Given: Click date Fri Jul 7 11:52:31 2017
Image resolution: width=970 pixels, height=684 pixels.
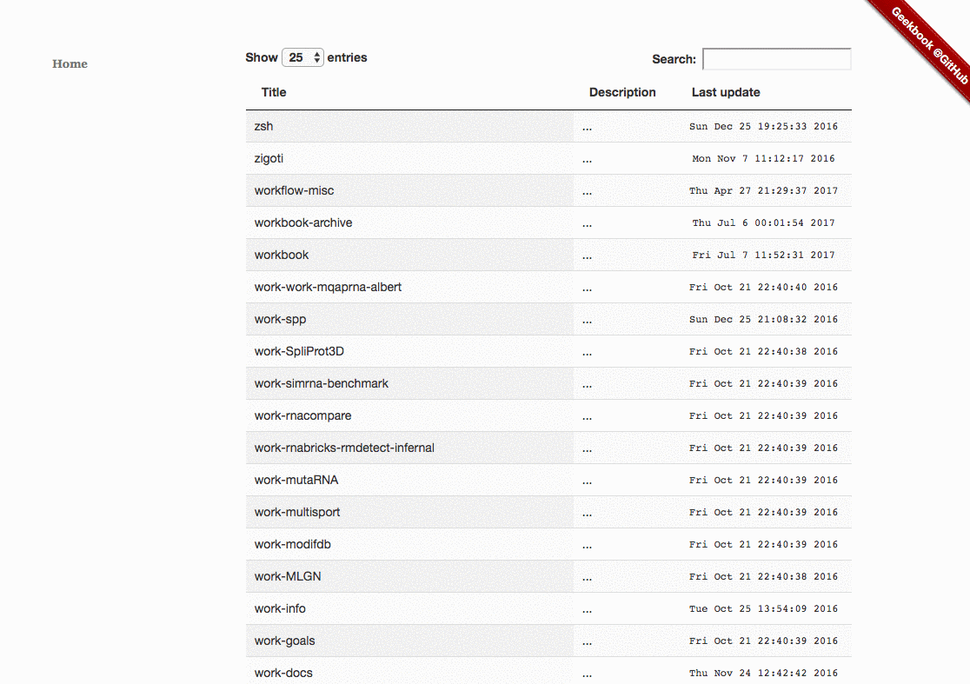Looking at the screenshot, I should (x=763, y=255).
